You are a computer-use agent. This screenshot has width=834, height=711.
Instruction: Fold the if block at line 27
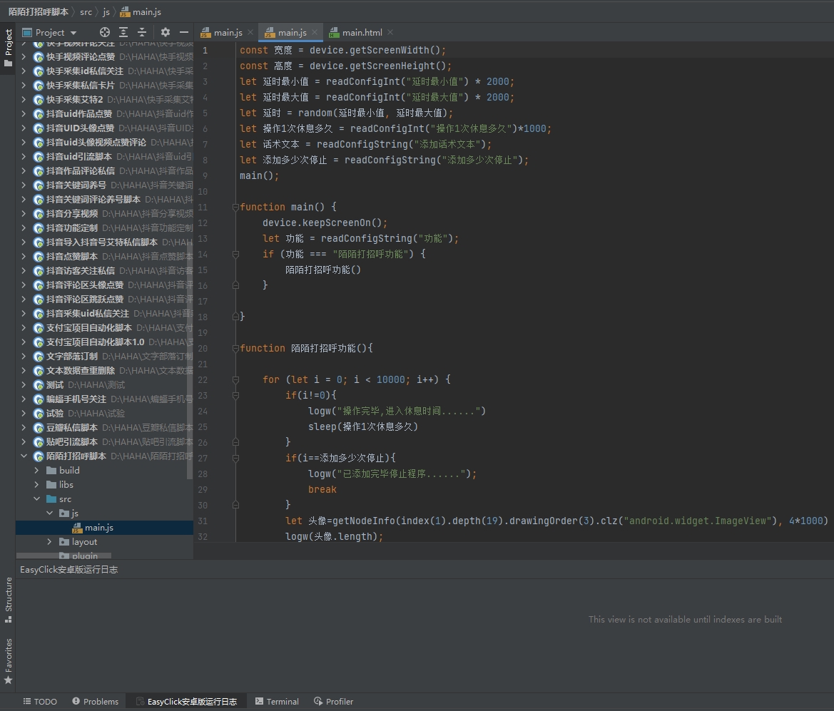(x=235, y=458)
